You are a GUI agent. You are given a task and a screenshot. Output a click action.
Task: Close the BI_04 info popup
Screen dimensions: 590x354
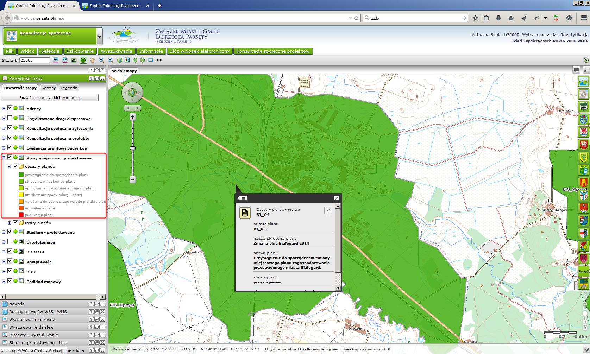tap(337, 198)
